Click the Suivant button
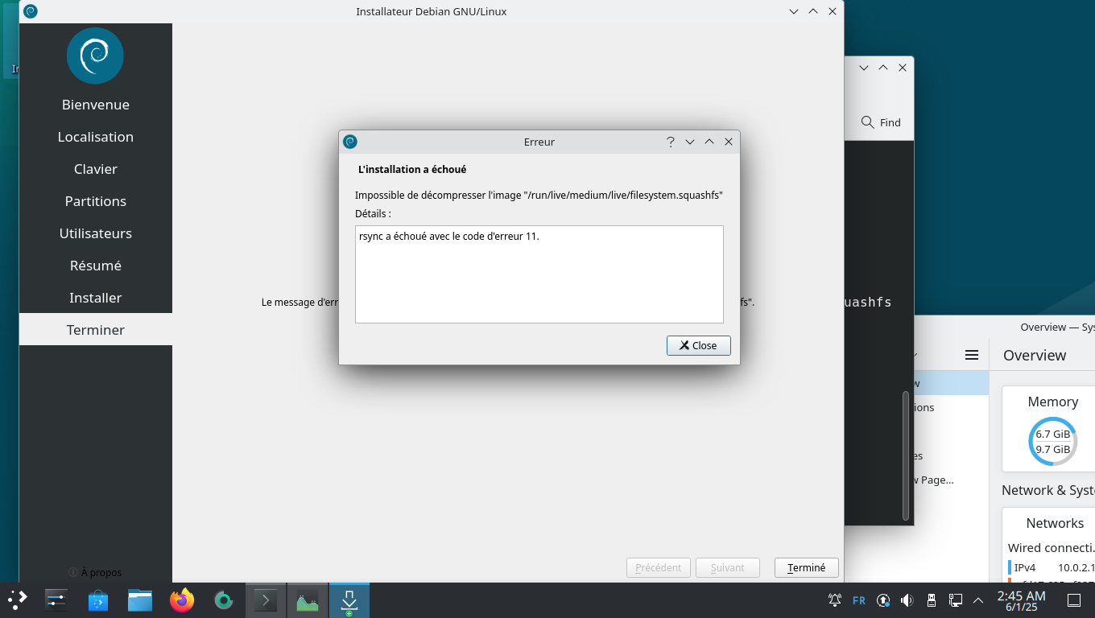The image size is (1095, 618). [x=728, y=567]
